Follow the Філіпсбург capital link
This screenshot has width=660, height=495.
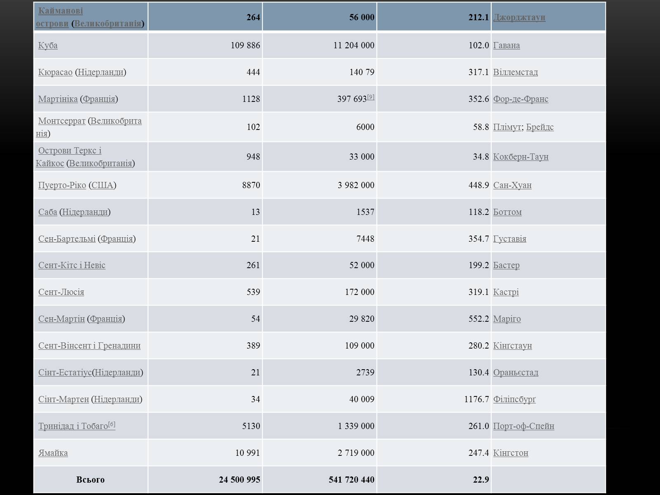coord(514,399)
